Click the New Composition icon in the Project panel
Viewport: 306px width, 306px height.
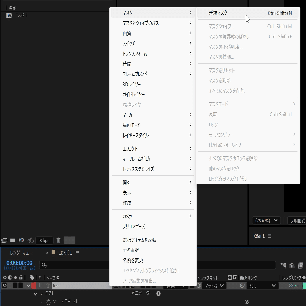(x=22, y=240)
